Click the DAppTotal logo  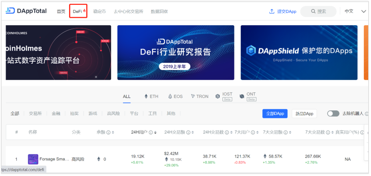coord(26,11)
